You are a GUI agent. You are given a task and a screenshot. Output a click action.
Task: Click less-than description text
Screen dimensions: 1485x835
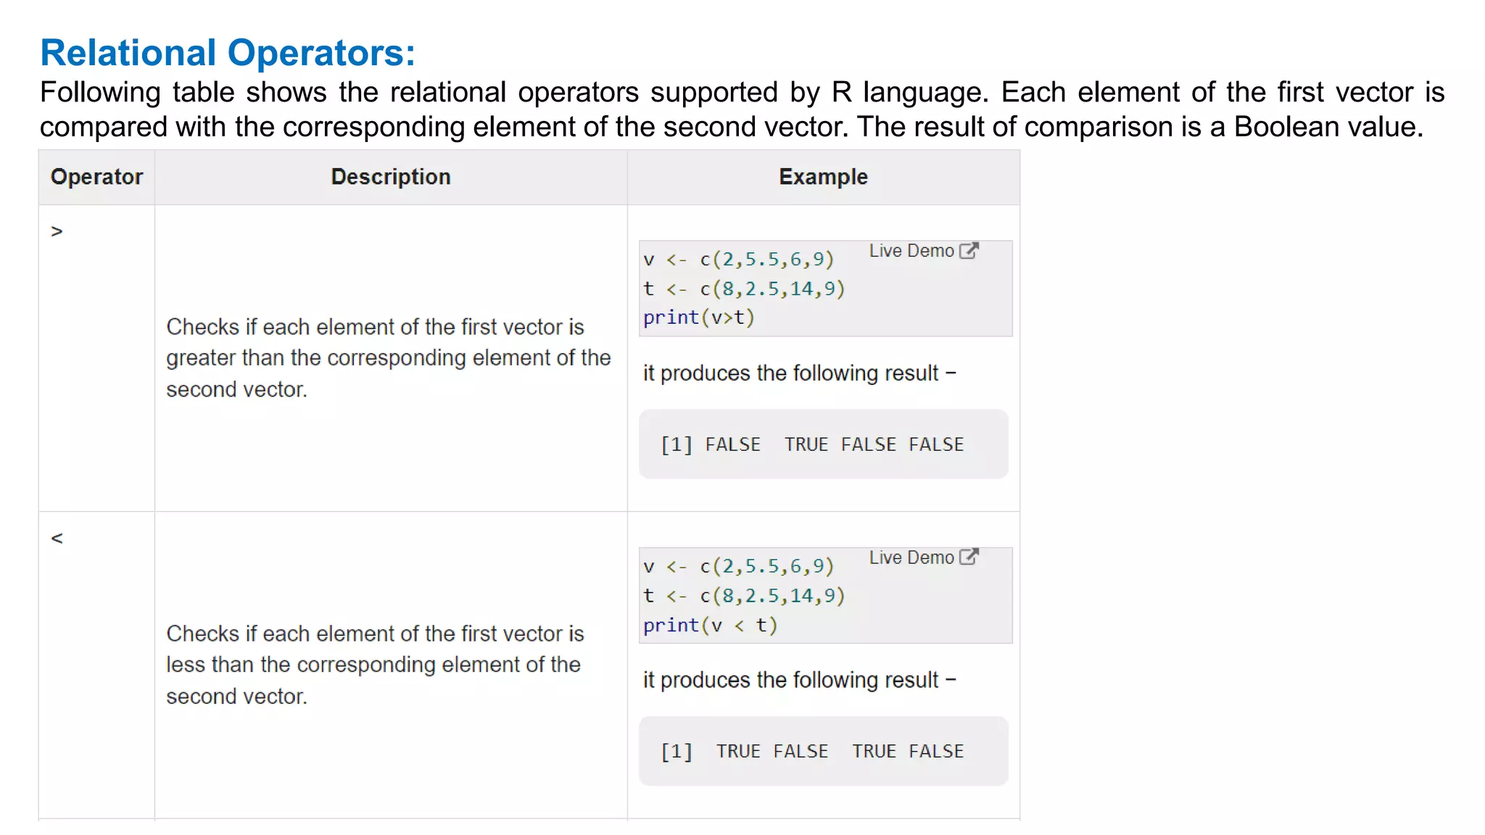pyautogui.click(x=375, y=665)
